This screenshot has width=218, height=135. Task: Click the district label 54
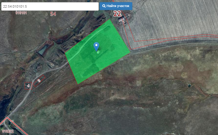[x=53, y=14]
